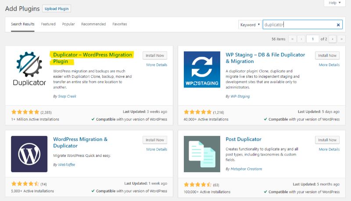Screen dimensions: 351x201
Task: Expand the Help dropdown
Action: pyautogui.click(x=335, y=3)
